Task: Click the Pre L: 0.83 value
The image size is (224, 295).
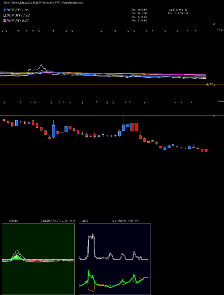Action: coord(139,17)
